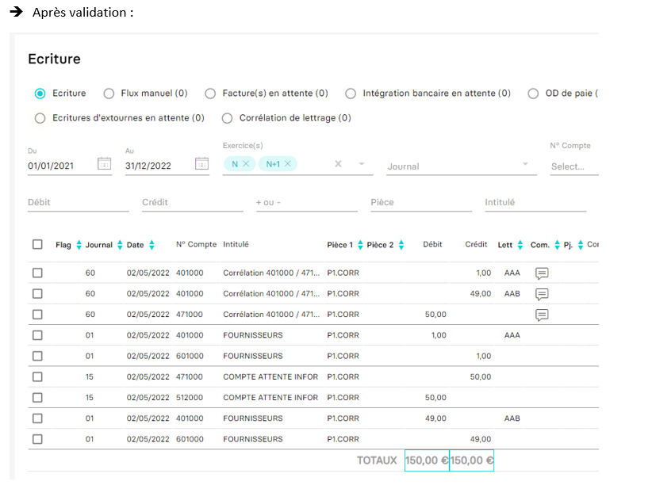Focus the Débit filter field
The height and width of the screenshot is (485, 652).
[79, 202]
